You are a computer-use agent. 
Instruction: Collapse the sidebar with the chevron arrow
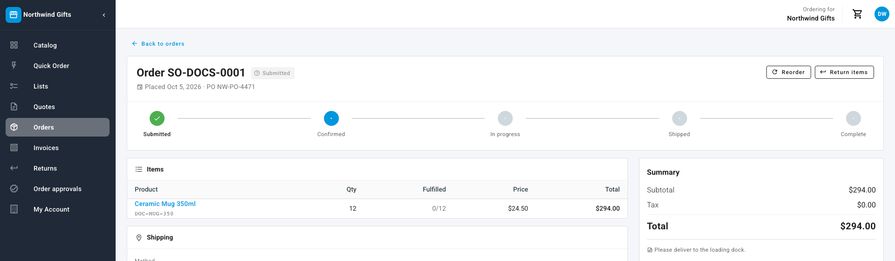coord(104,15)
